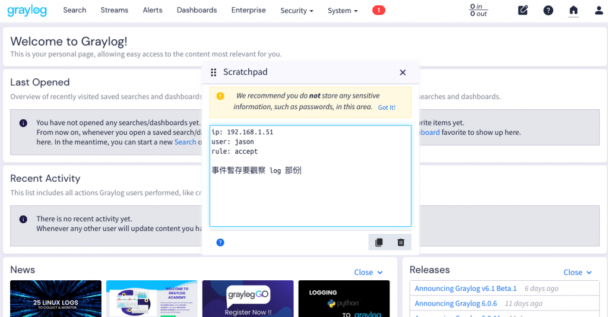Copy Scratchpad contents to clipboard
The width and height of the screenshot is (608, 317).
click(x=379, y=242)
